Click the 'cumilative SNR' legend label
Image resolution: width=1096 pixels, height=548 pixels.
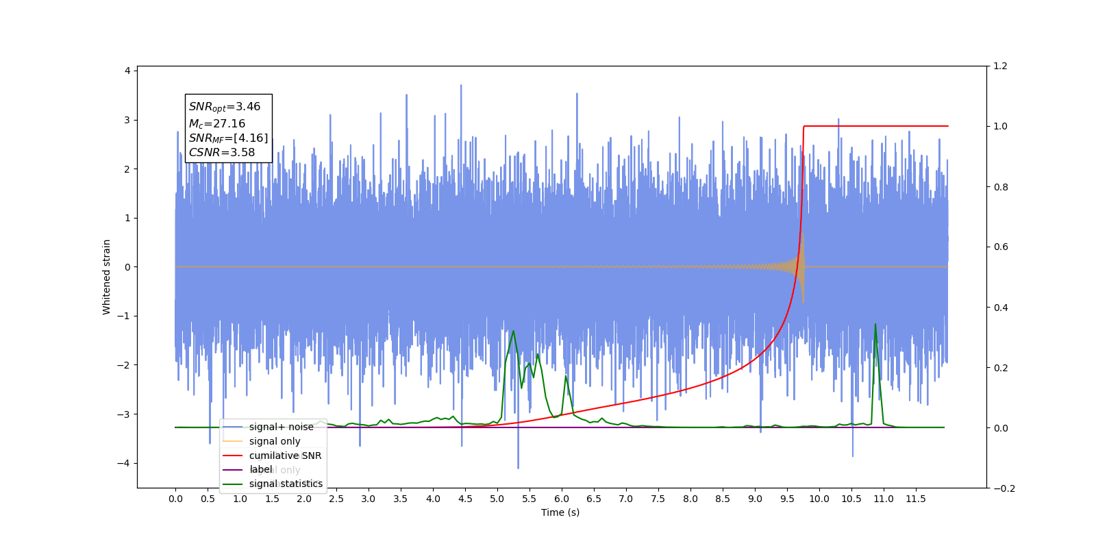pos(285,456)
